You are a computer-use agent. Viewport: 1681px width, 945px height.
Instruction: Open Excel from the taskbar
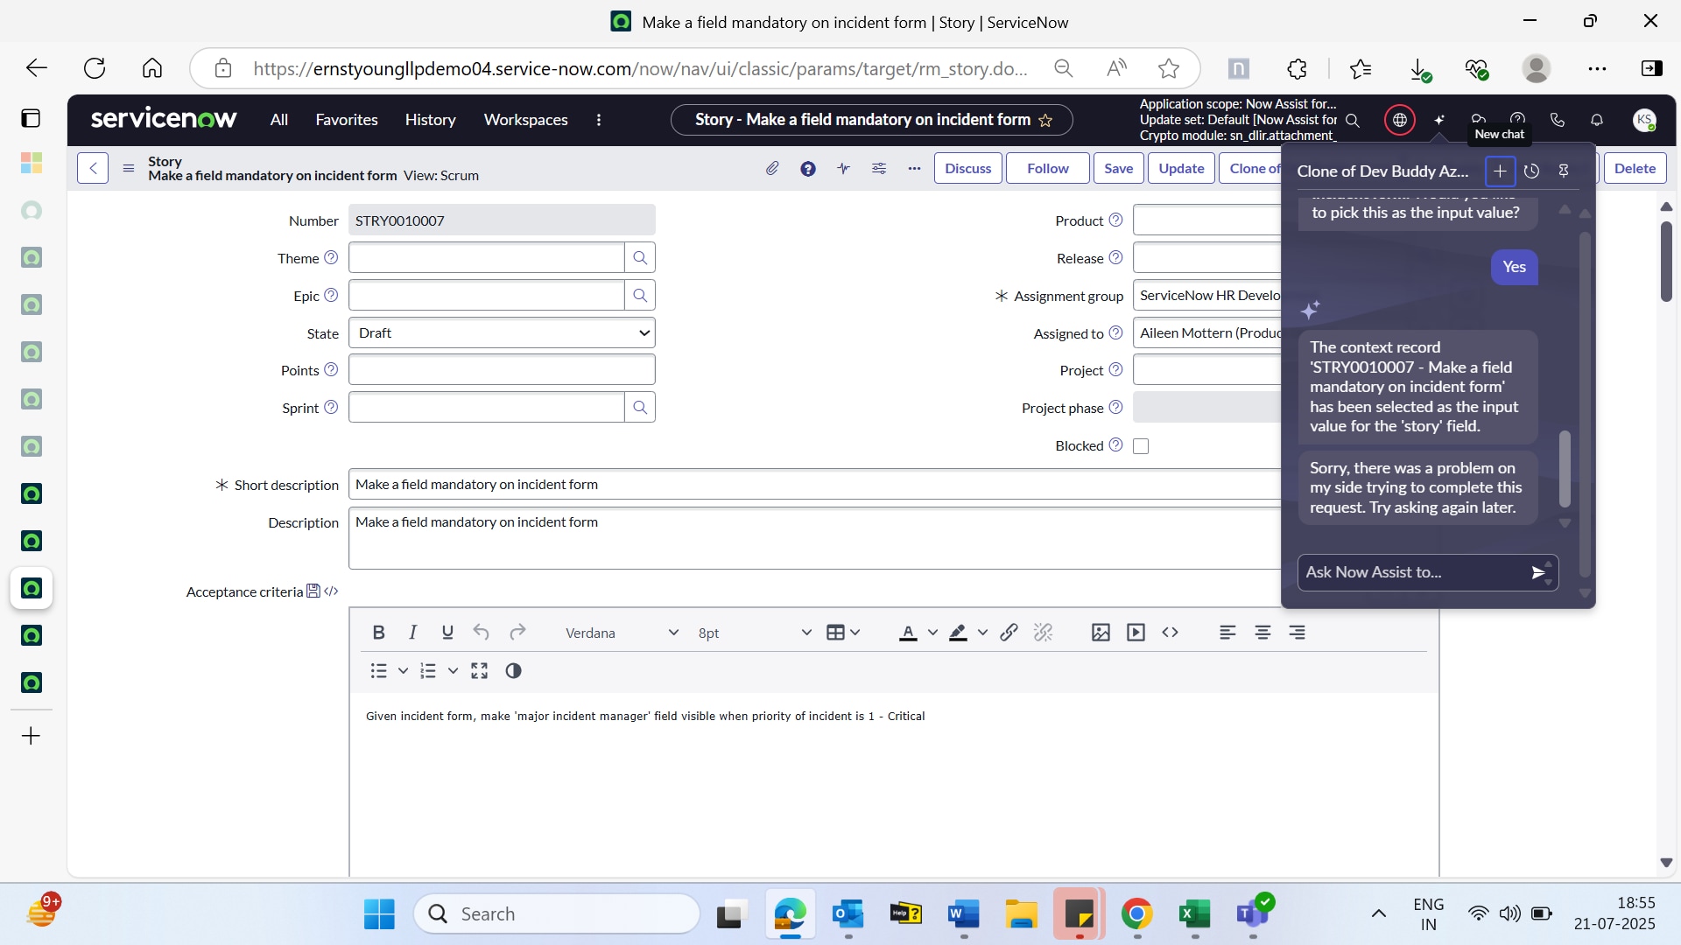[1194, 913]
